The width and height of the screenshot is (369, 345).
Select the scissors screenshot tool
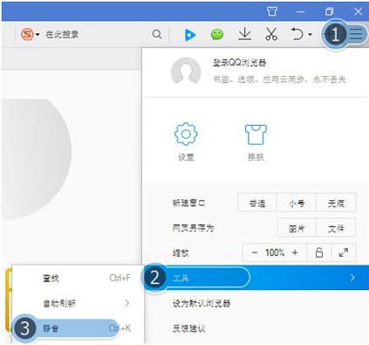pyautogui.click(x=271, y=34)
